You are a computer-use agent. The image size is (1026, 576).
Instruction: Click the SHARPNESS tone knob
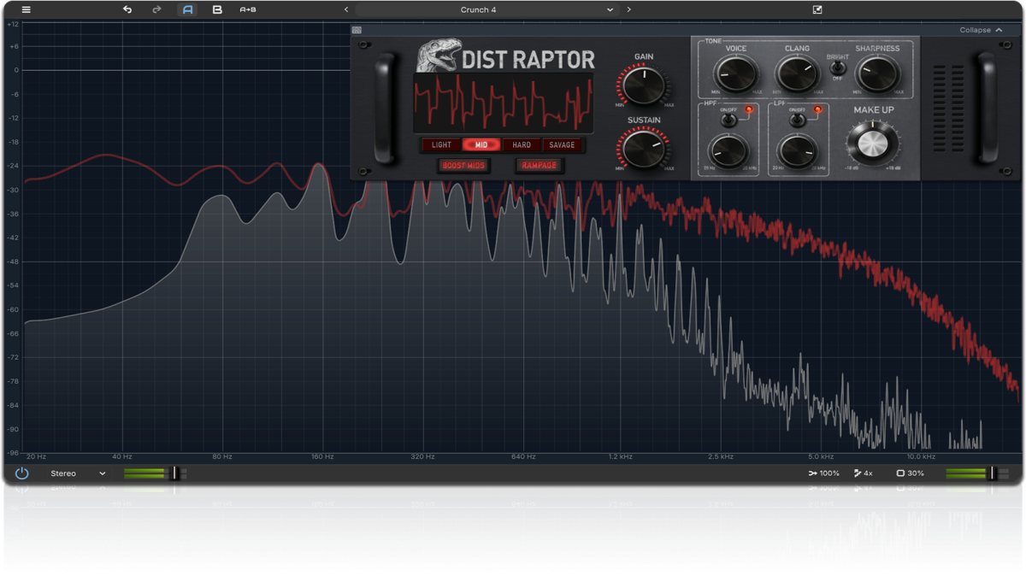click(876, 74)
